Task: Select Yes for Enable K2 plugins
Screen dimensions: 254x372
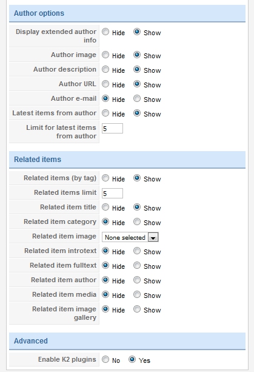Action: pos(132,359)
